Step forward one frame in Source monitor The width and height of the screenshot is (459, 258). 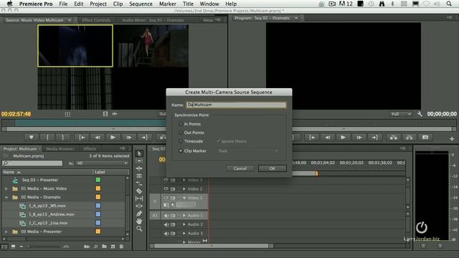coord(129,137)
